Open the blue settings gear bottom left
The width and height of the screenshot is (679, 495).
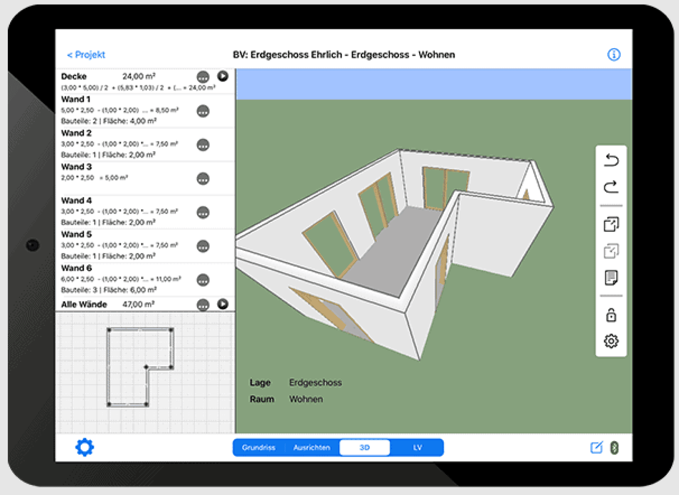click(x=85, y=447)
